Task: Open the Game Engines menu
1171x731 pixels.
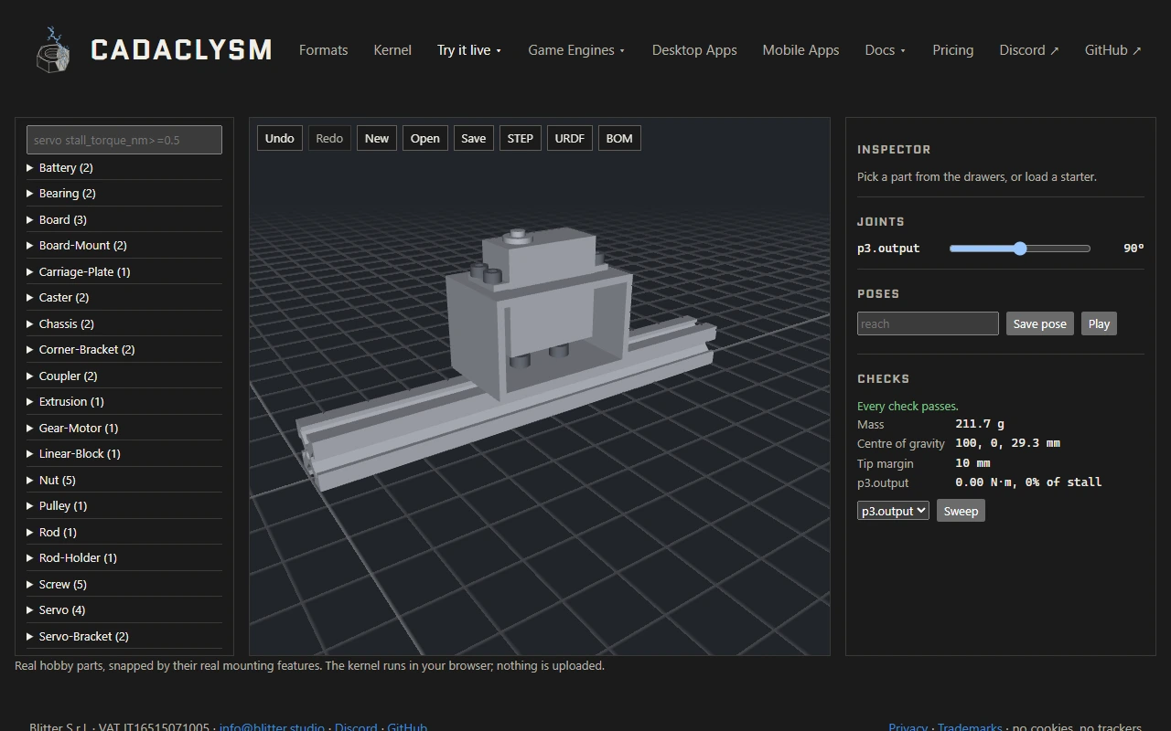Action: [x=576, y=50]
